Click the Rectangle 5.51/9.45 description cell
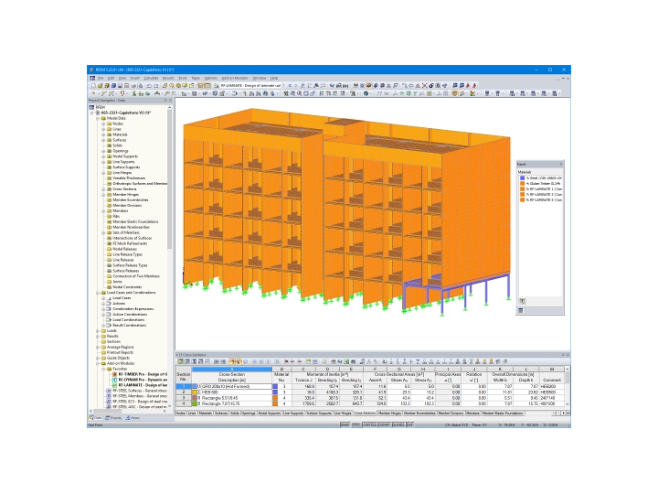This screenshot has width=658, height=494. pos(231,398)
